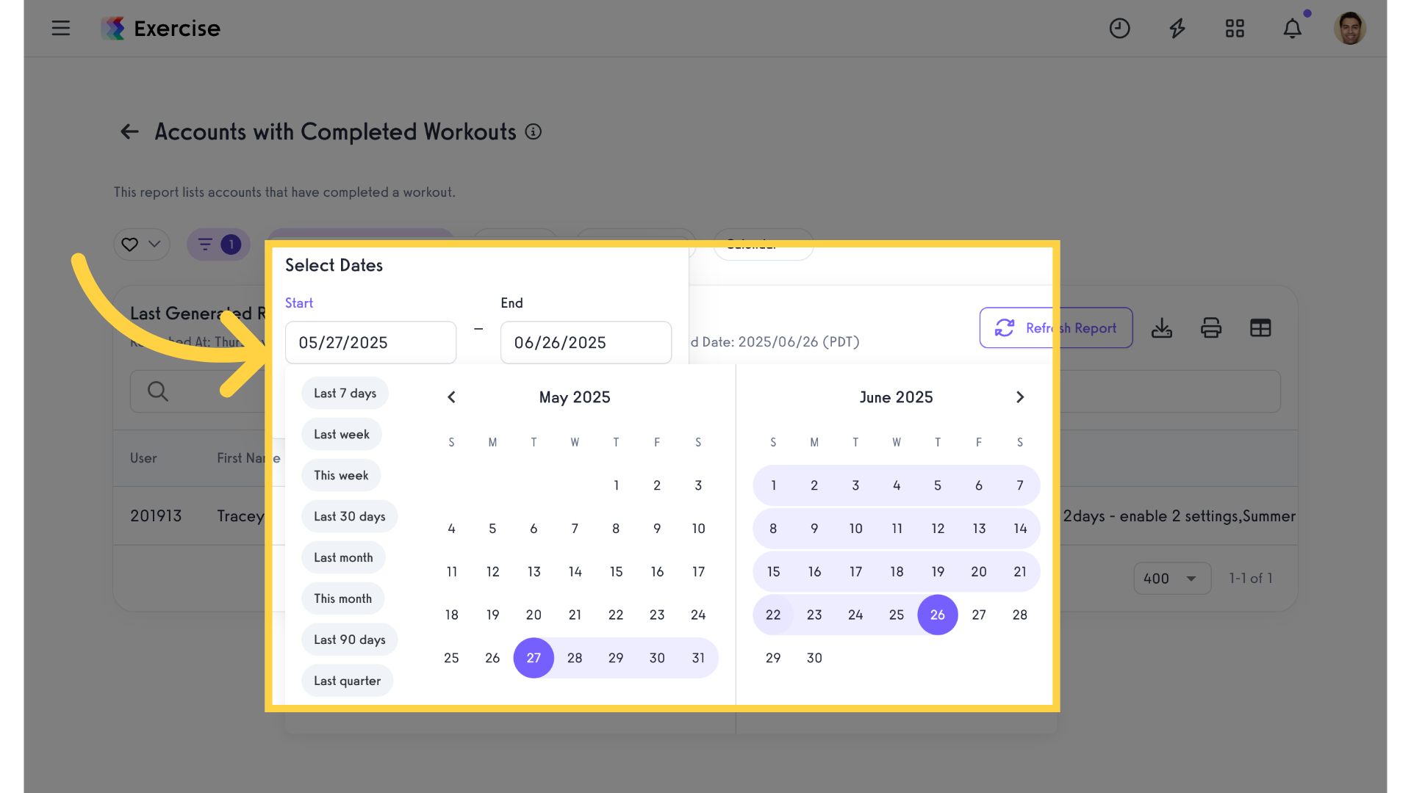Choose the This month preset

click(342, 599)
